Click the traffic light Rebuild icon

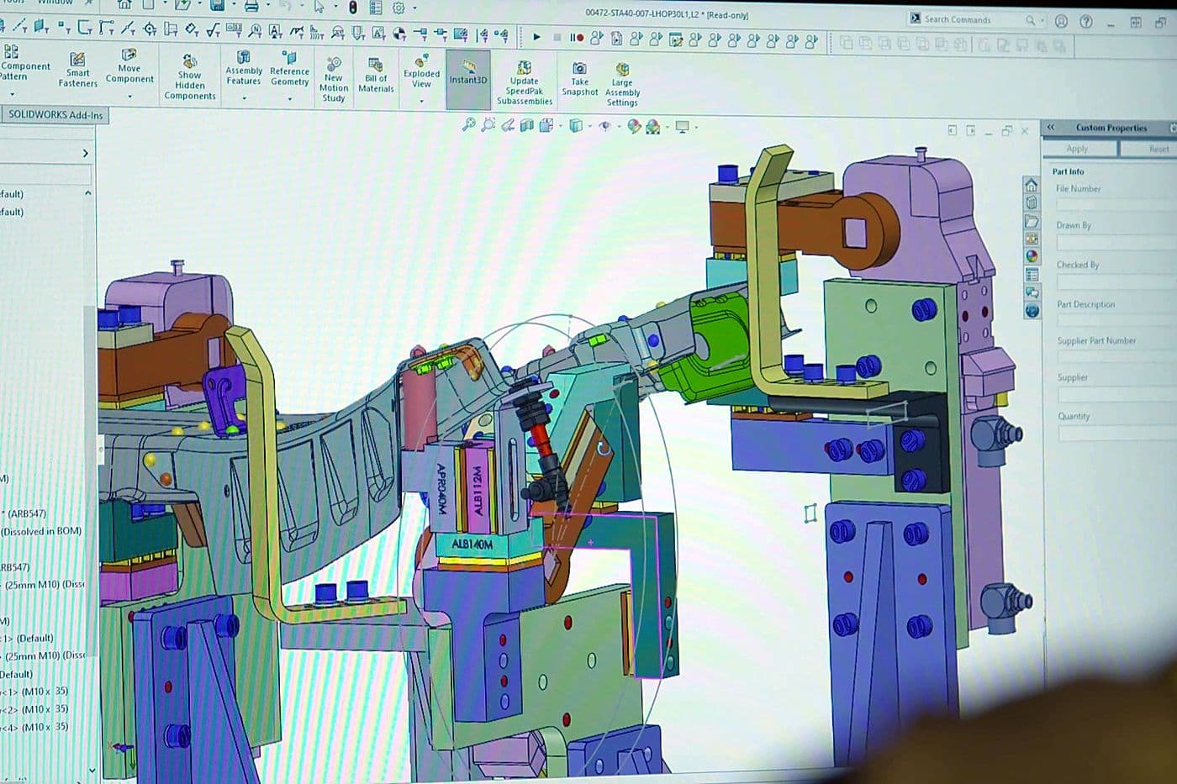coord(353,8)
